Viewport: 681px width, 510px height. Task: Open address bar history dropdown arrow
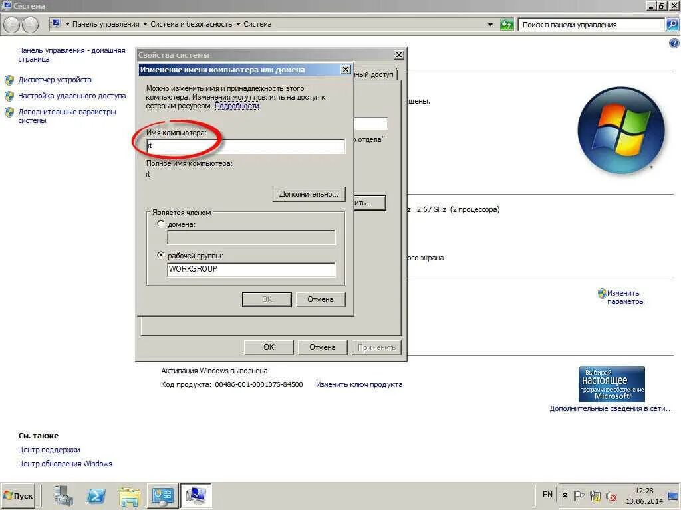point(490,25)
